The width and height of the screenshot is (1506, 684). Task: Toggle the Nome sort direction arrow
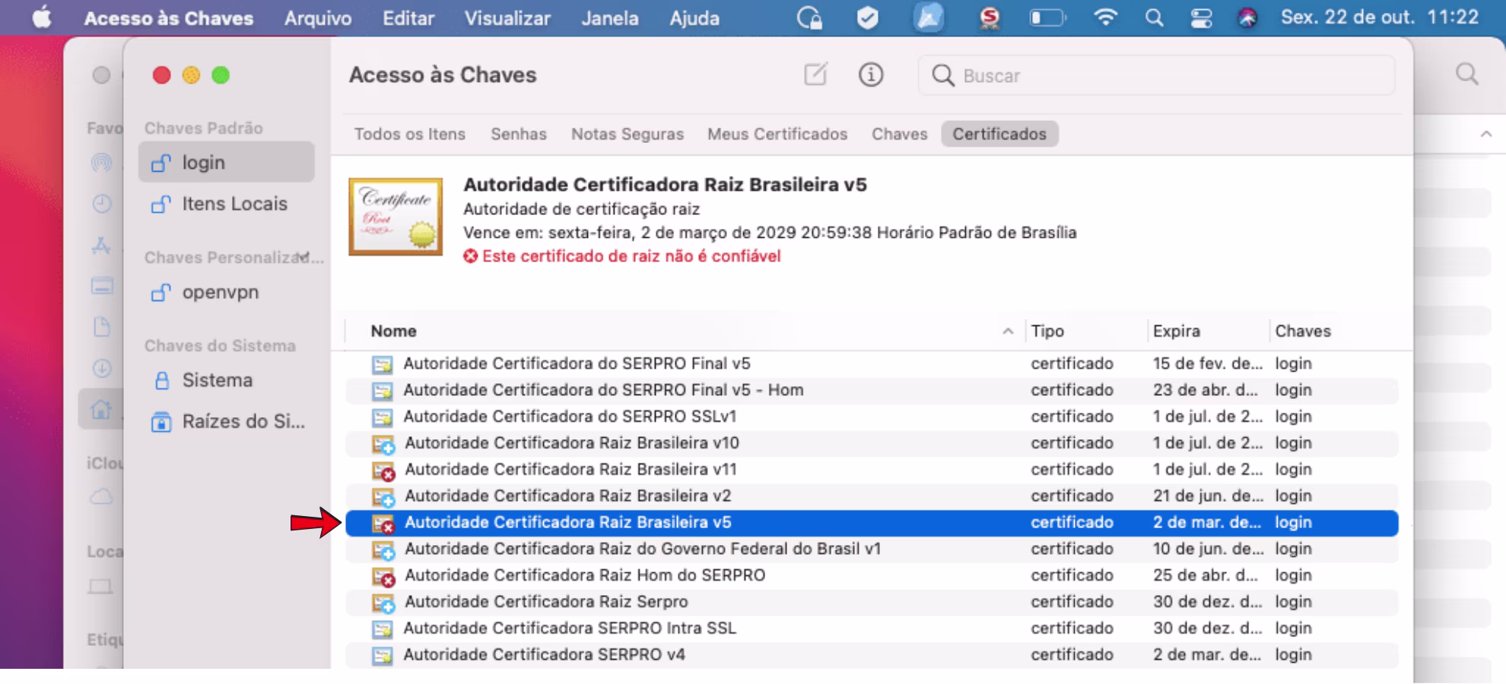[x=1008, y=331]
